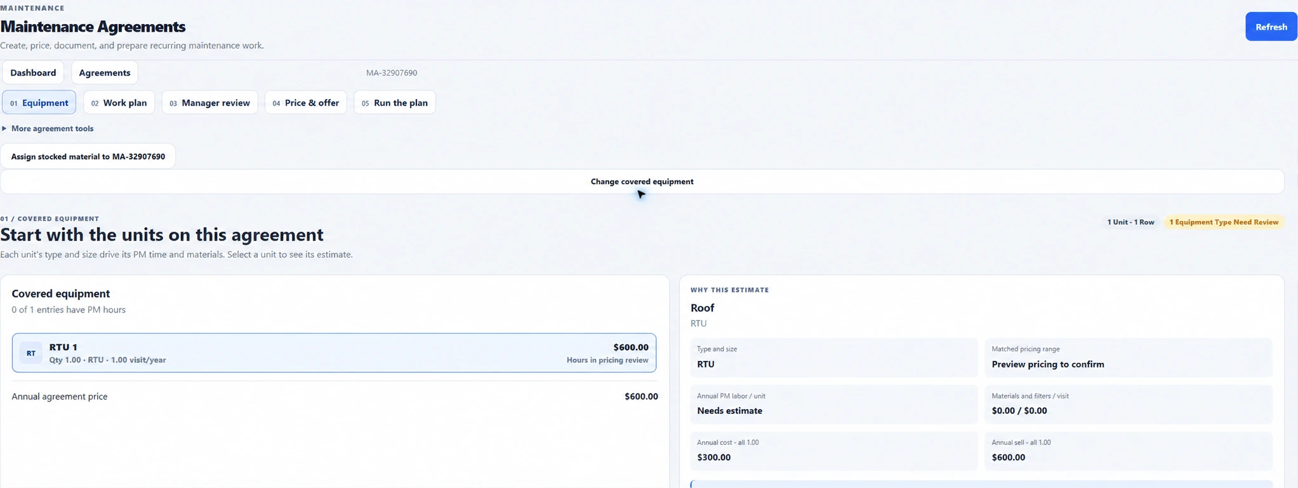Click the Refresh button
1298x488 pixels.
click(x=1271, y=27)
